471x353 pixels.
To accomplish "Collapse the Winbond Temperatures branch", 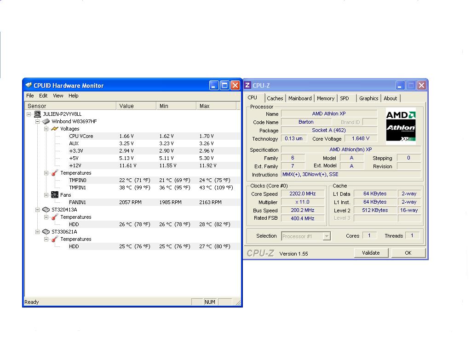I will coord(46,173).
